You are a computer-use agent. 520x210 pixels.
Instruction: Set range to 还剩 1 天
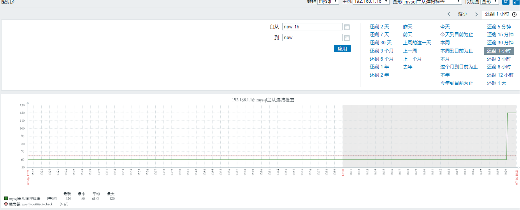497,83
